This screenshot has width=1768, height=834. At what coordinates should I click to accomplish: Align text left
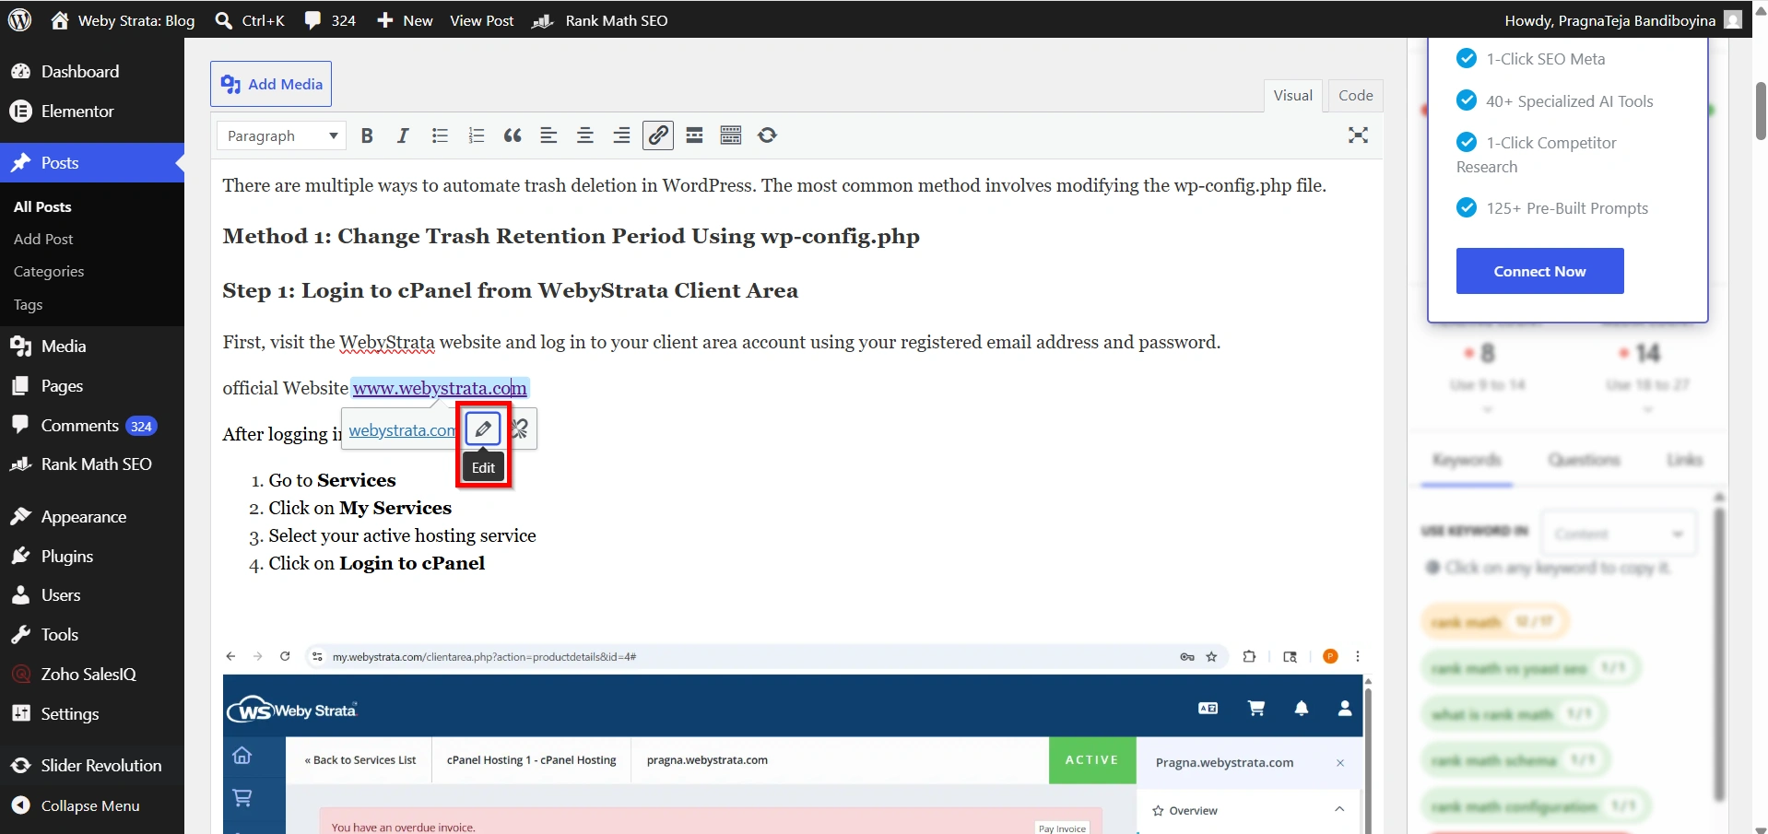coord(548,135)
